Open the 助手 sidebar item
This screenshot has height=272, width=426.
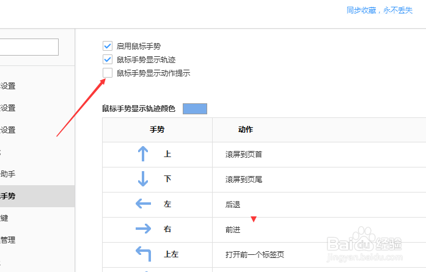(x=37, y=174)
